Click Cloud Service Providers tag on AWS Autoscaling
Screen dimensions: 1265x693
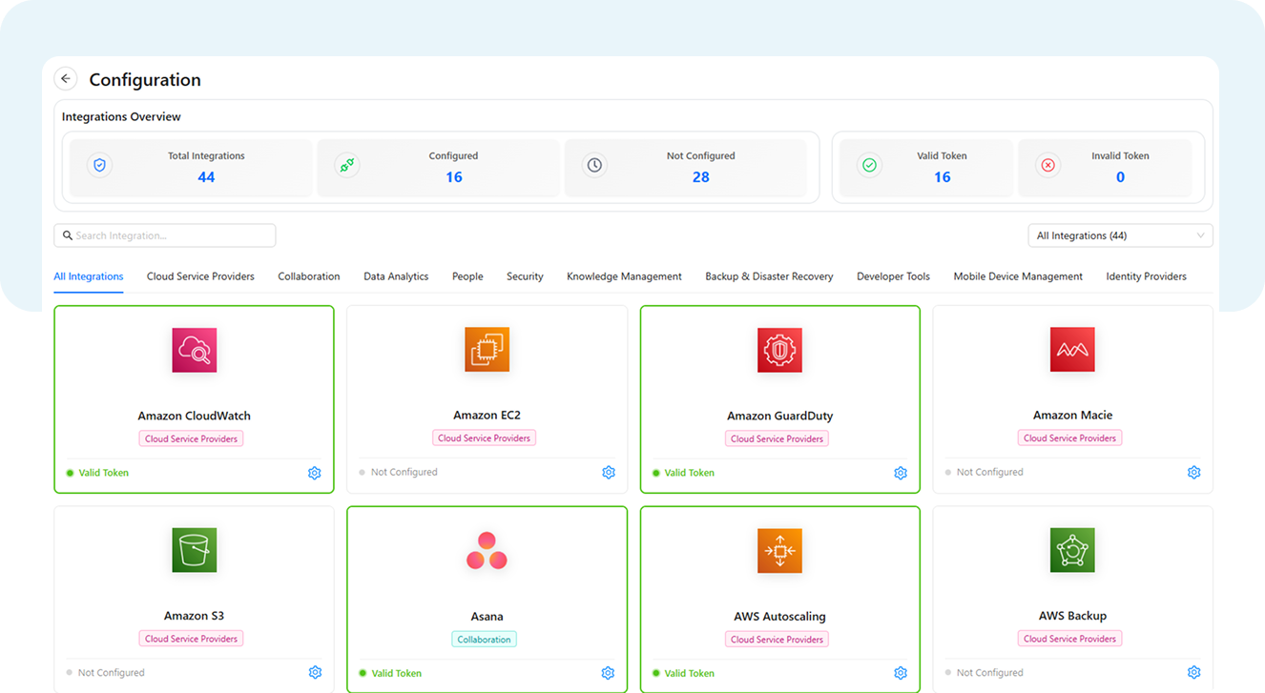pos(778,640)
